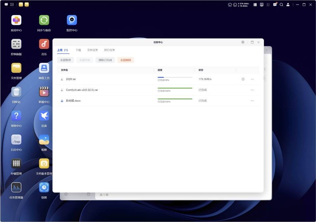Image resolution: width=316 pixels, height=222 pixels.
Task: Open the 影视中心 video app
Action: (44, 92)
